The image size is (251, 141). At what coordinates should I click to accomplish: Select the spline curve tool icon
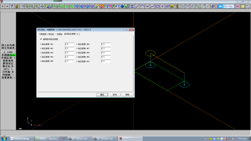152,6
